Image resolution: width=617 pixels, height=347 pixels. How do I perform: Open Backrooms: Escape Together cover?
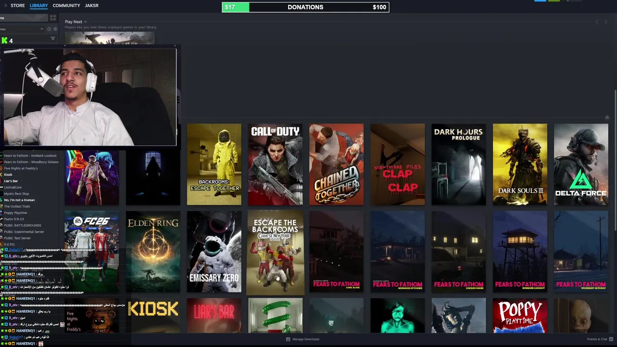pos(214,164)
